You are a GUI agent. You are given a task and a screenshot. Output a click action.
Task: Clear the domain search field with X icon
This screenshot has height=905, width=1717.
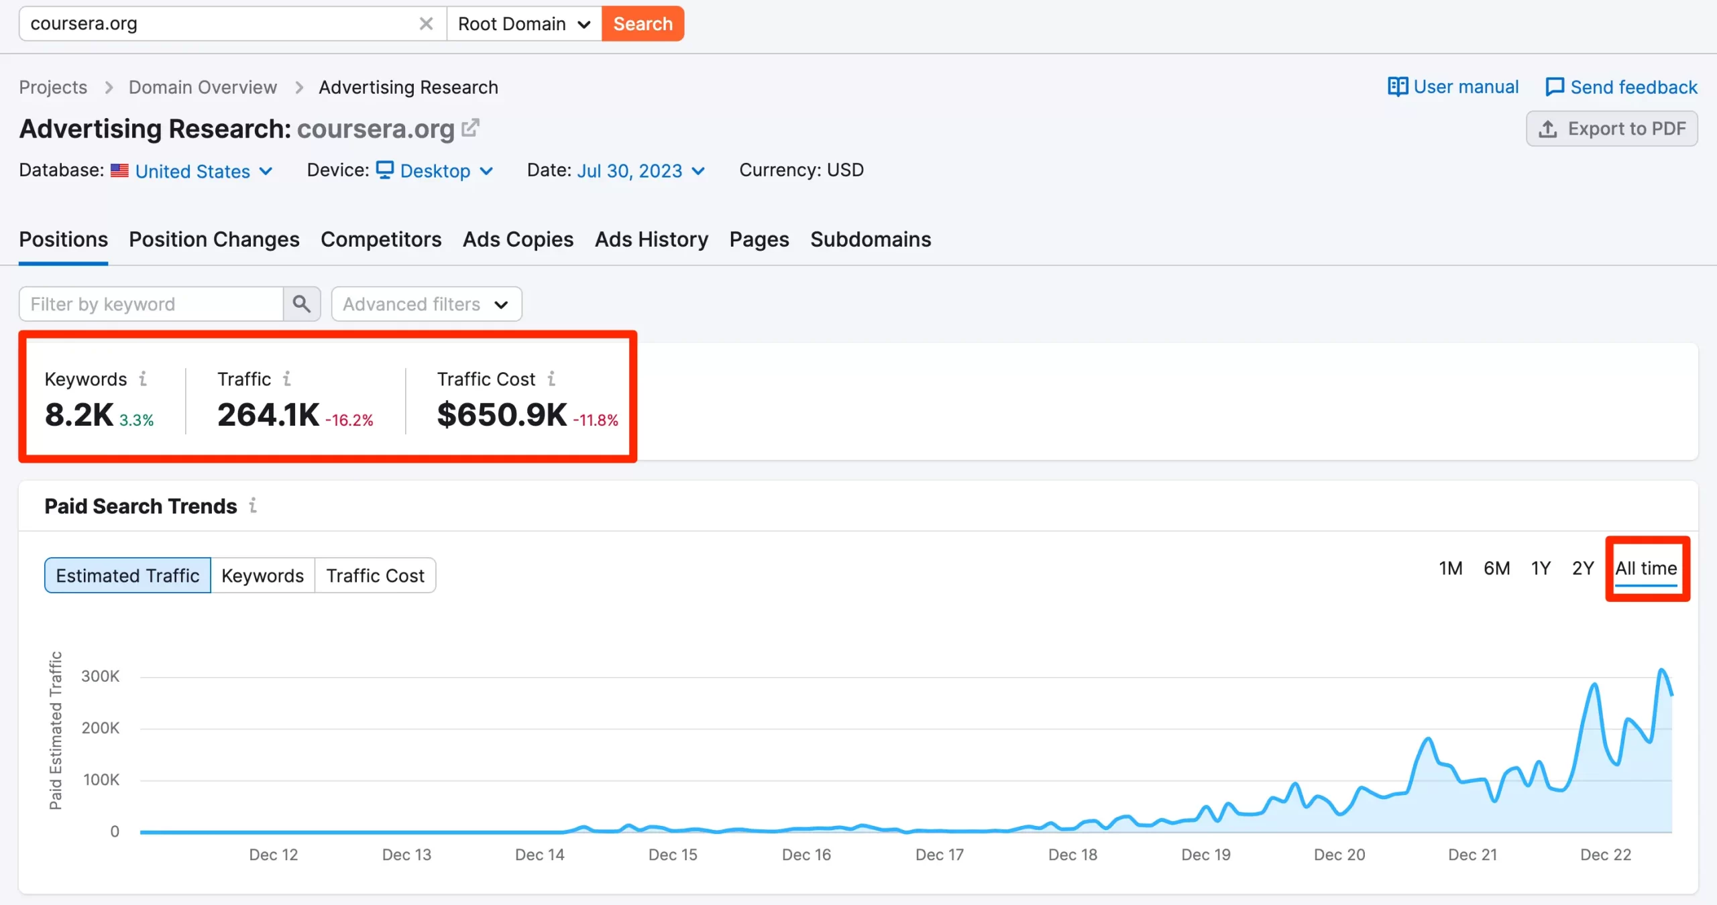[x=426, y=24]
